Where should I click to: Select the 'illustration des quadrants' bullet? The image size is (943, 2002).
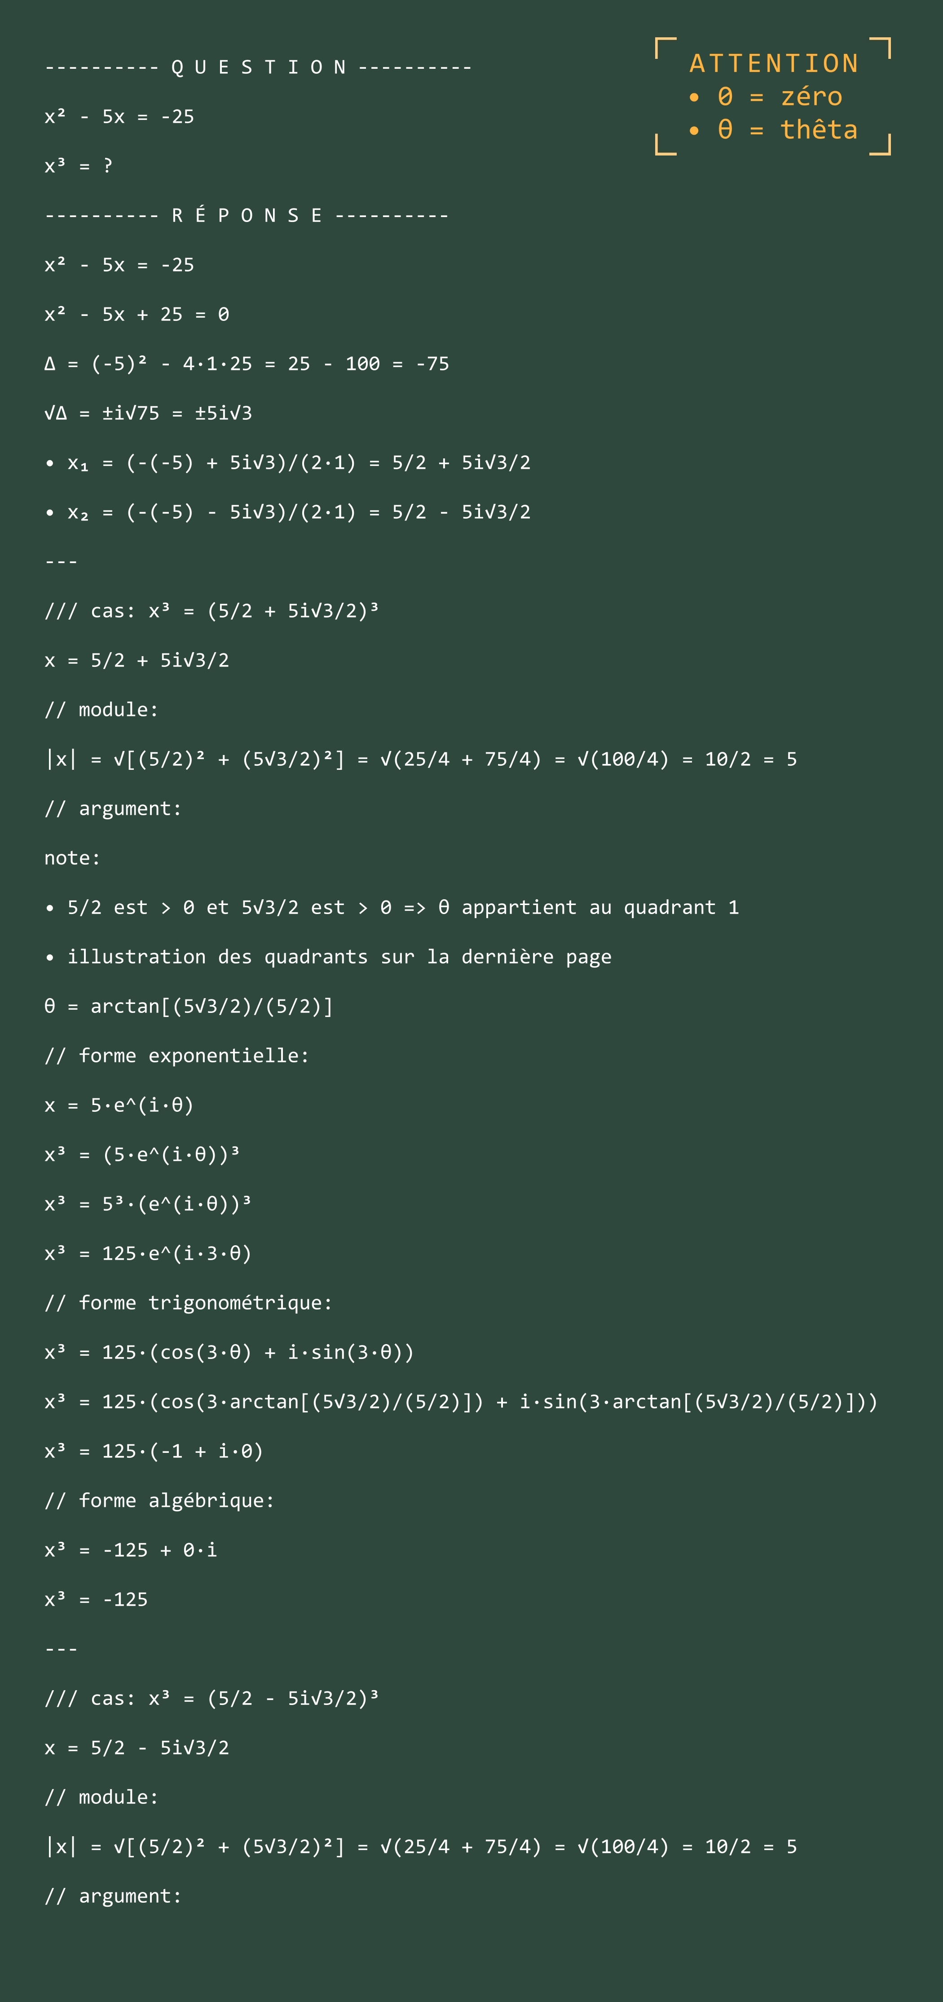328,957
